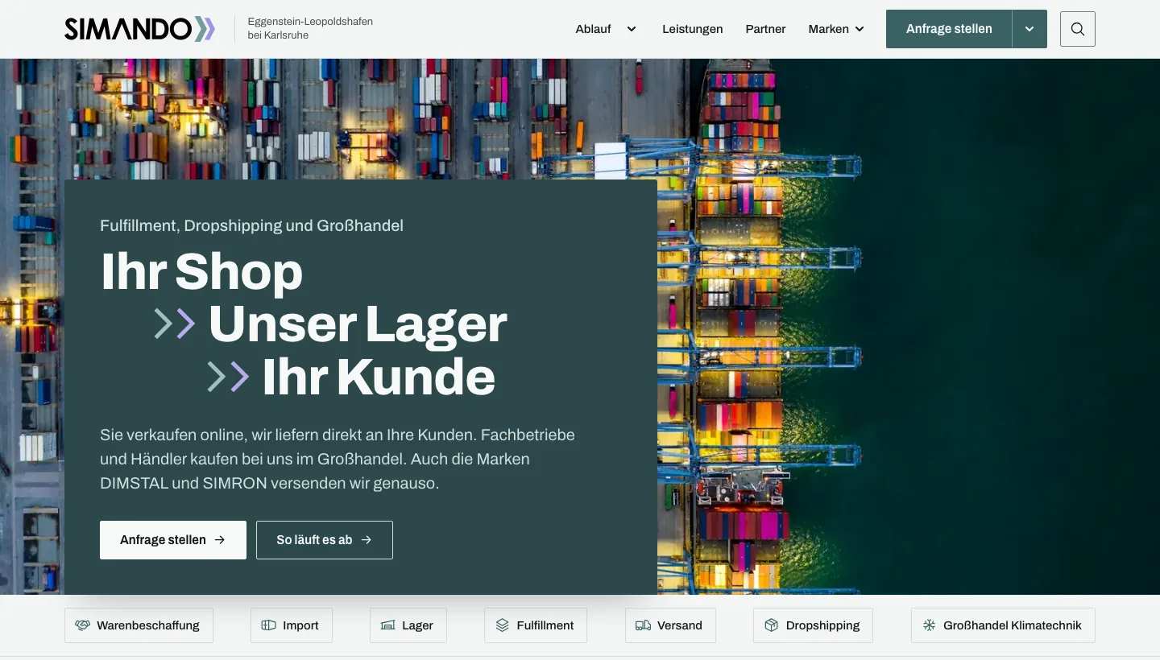
Task: Click the truck icon beside Versand
Action: click(x=643, y=625)
